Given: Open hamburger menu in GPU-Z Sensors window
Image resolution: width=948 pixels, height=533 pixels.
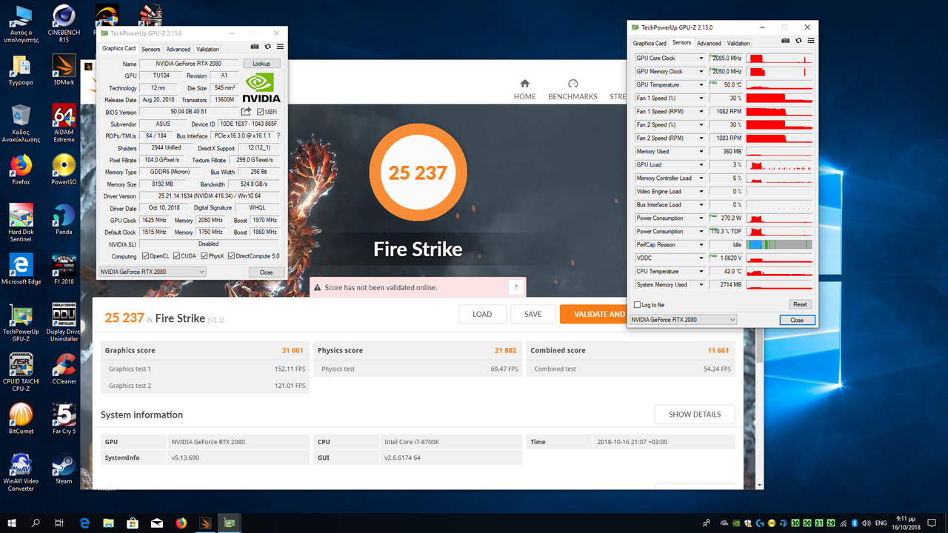Looking at the screenshot, I should pos(811,41).
